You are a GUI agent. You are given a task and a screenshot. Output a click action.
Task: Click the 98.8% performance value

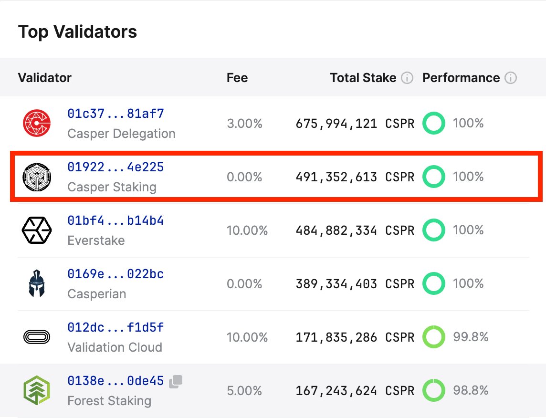coord(471,390)
